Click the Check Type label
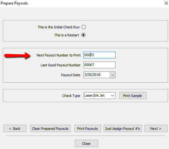 71,96
